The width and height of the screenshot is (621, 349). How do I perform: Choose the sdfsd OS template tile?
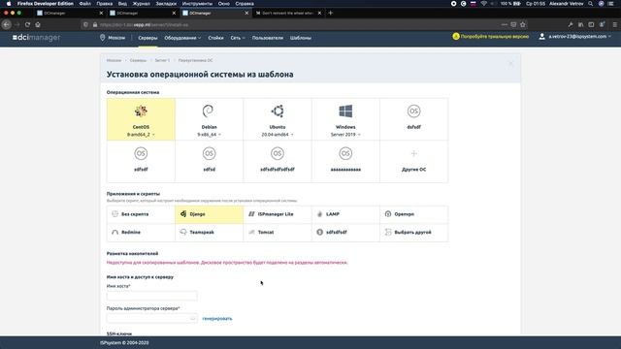pos(210,162)
